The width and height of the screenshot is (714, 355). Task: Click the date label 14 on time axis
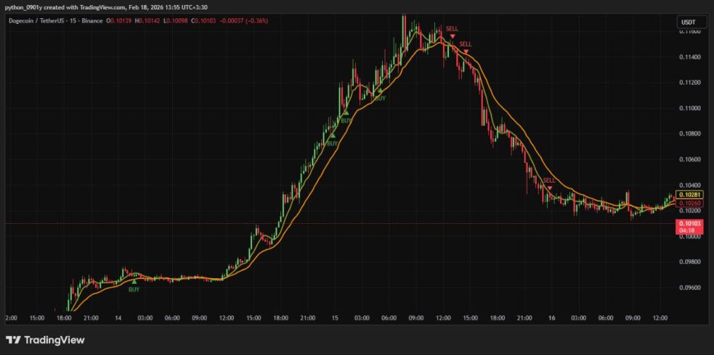118,318
